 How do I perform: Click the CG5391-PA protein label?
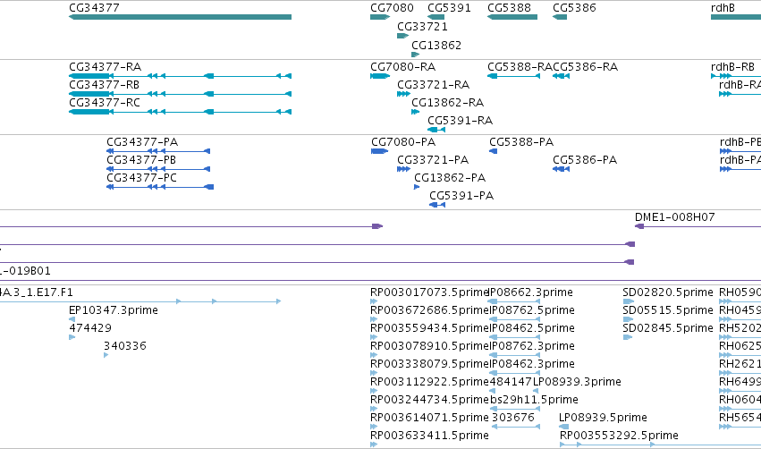coord(461,196)
